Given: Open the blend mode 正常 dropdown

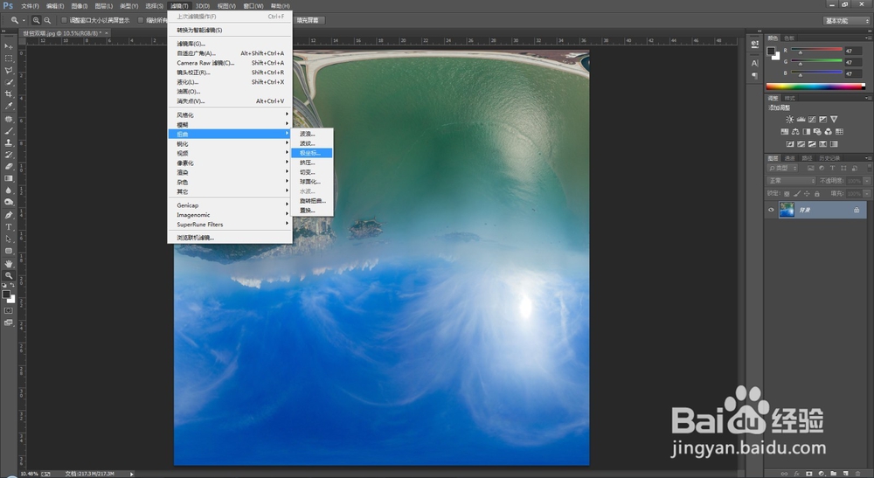Looking at the screenshot, I should click(x=791, y=181).
